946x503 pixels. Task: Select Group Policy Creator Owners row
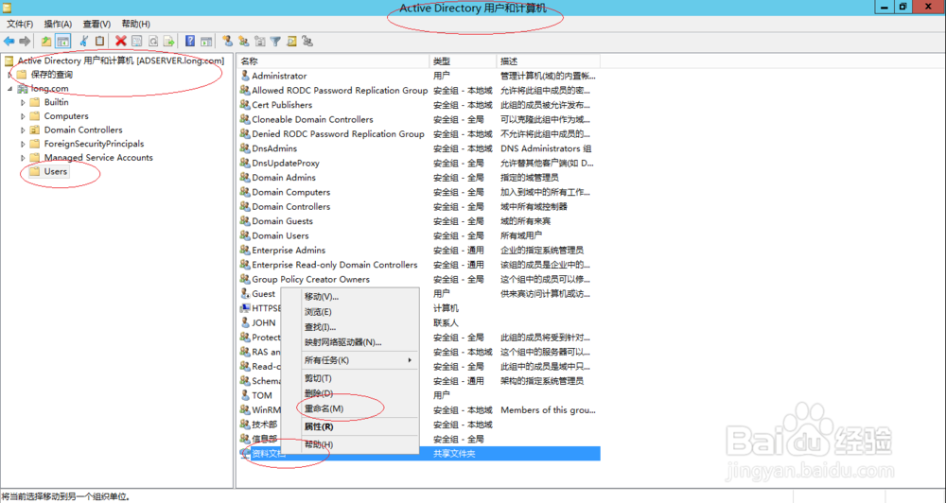pos(310,279)
